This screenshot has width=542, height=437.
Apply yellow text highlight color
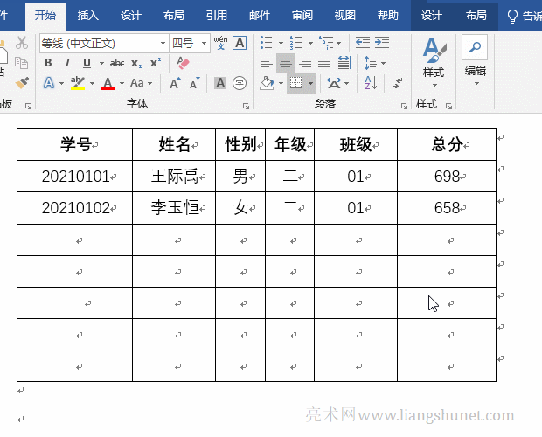coord(78,83)
